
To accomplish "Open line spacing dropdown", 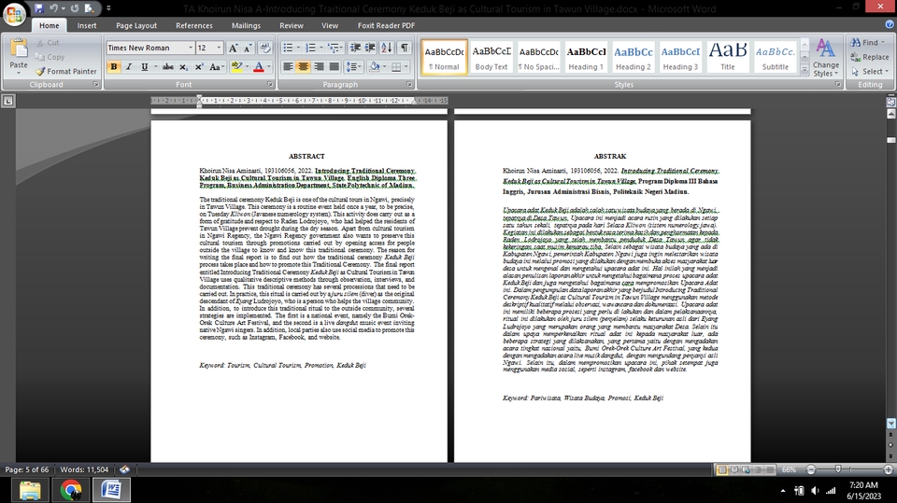I will pos(354,67).
